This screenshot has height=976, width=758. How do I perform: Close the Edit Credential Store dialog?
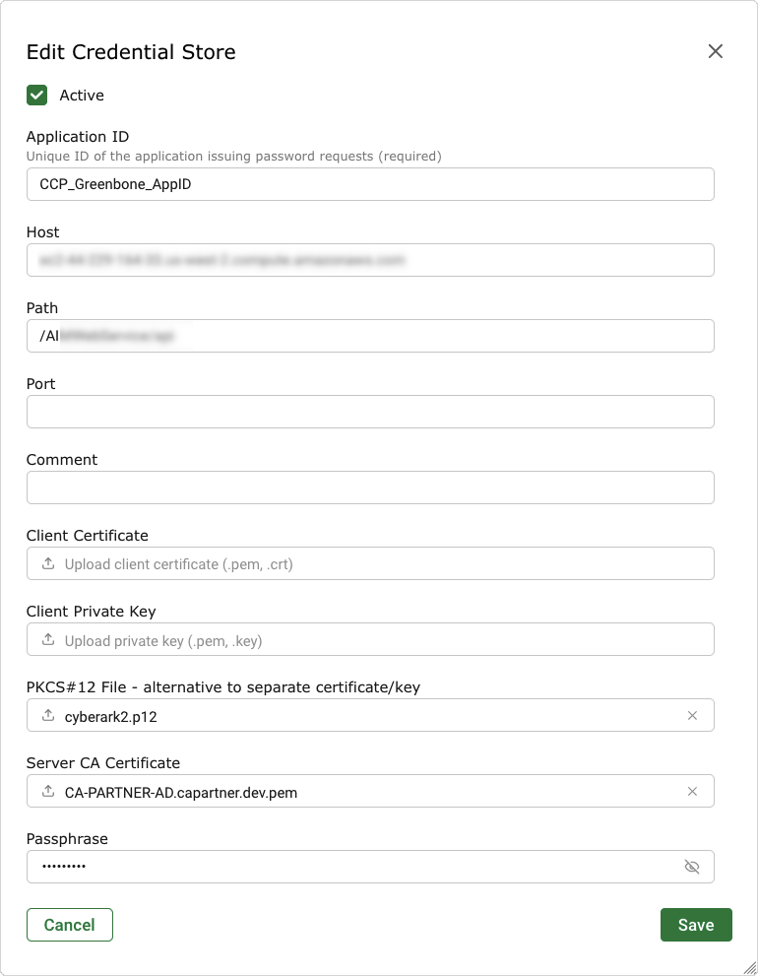point(716,51)
